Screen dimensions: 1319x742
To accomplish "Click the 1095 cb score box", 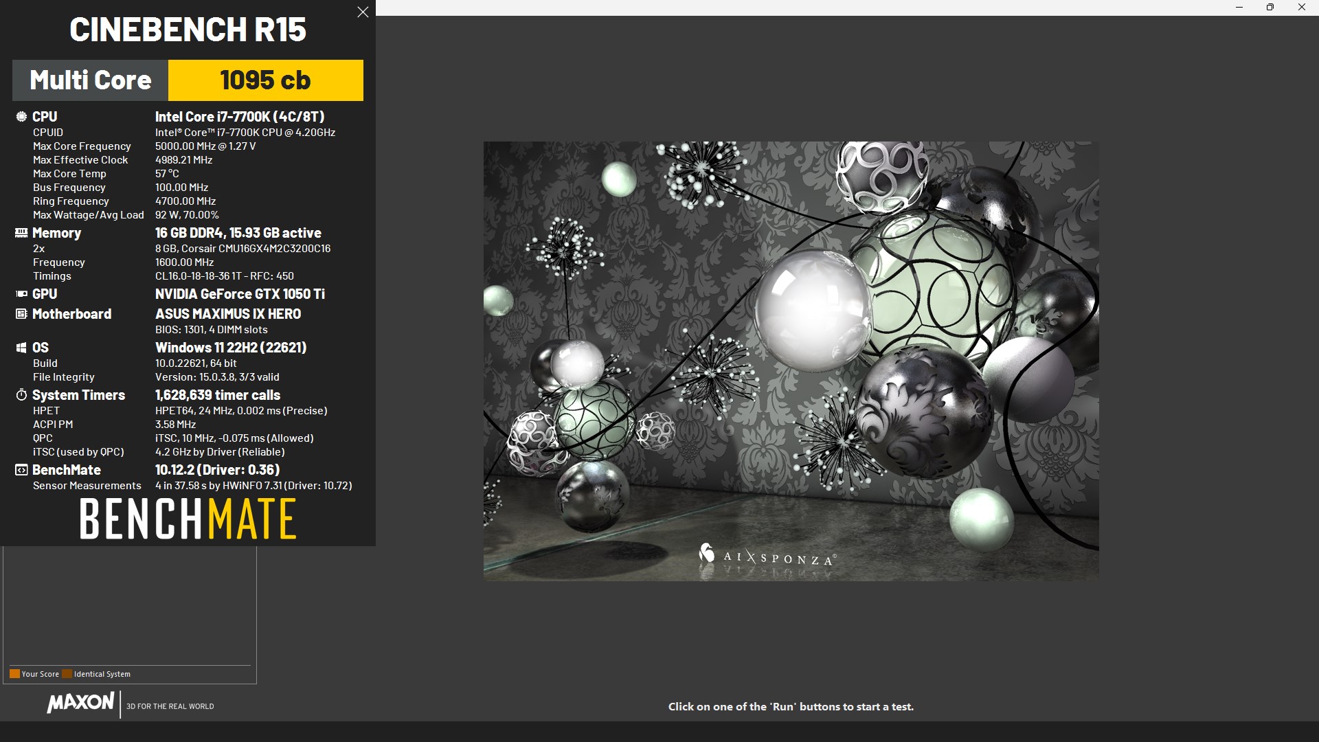I will pyautogui.click(x=265, y=80).
